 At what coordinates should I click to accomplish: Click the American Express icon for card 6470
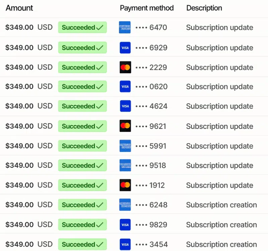pos(125,27)
